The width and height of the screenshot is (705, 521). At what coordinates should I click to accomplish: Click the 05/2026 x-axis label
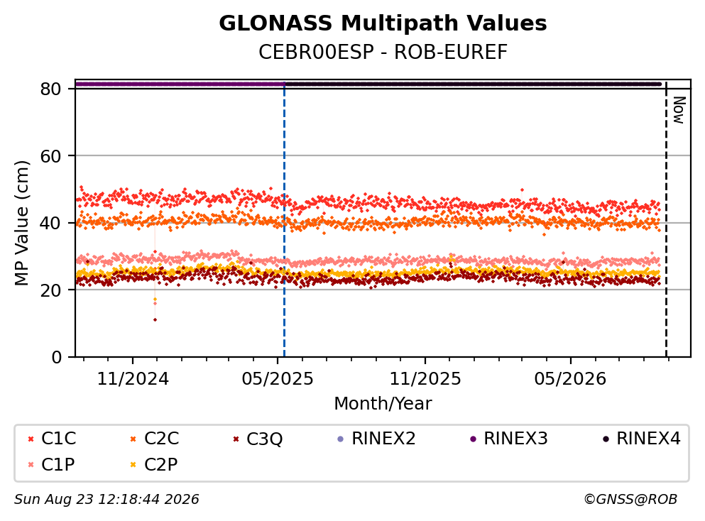pyautogui.click(x=570, y=379)
